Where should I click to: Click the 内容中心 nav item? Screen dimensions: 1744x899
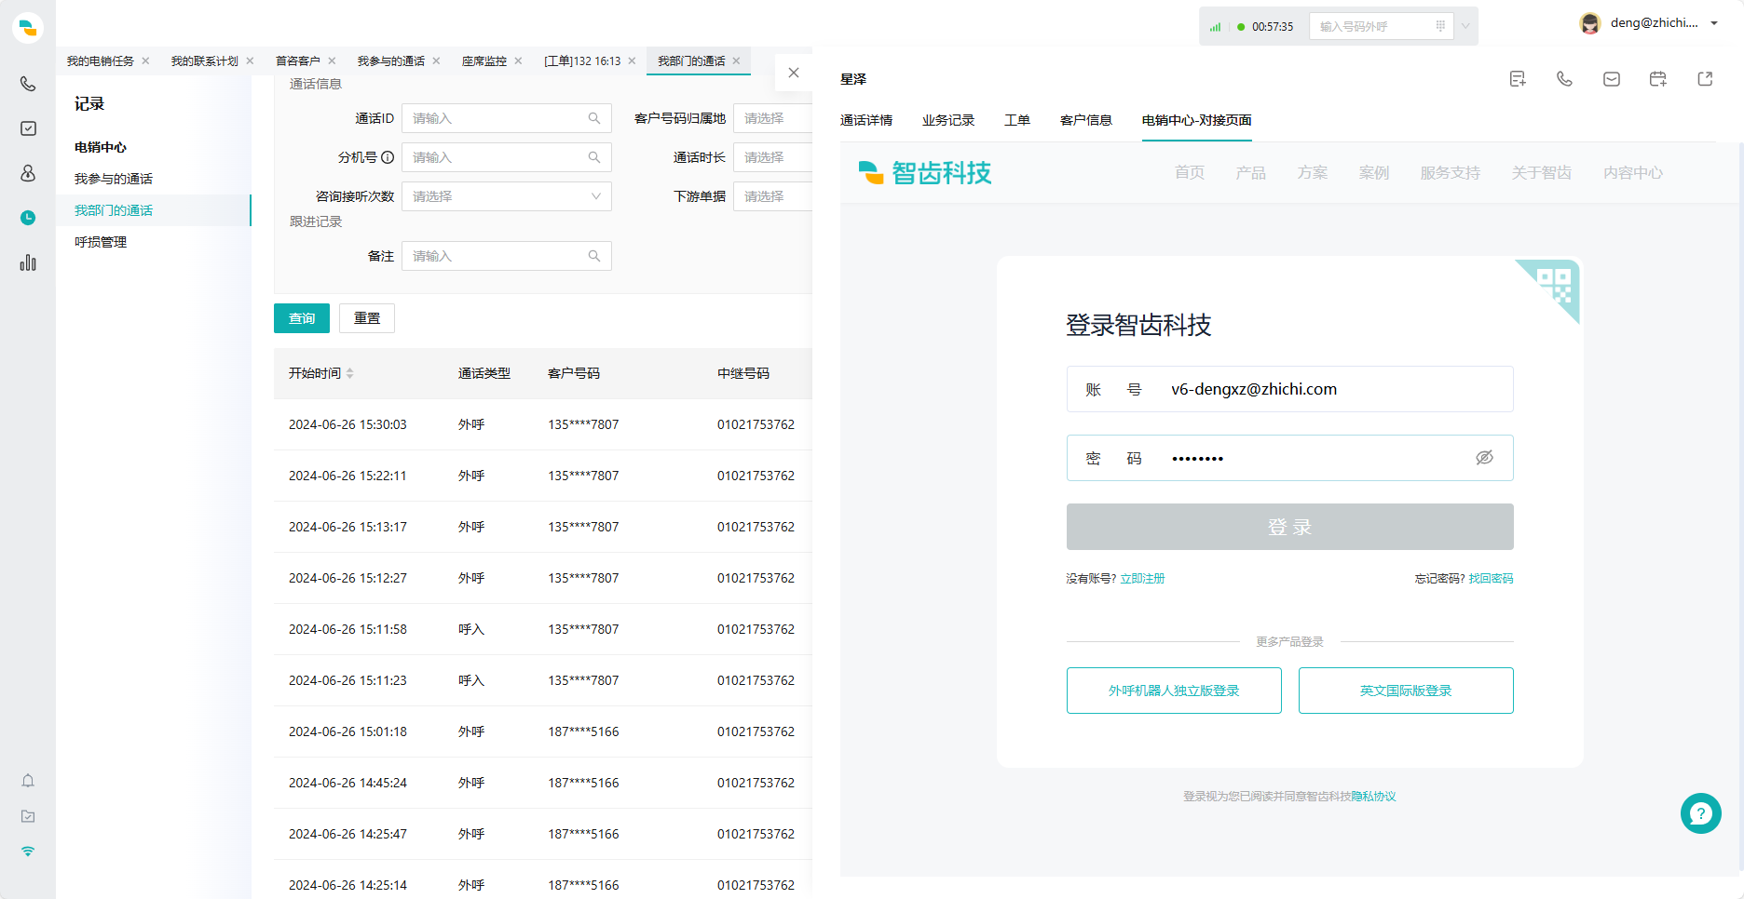pos(1633,173)
